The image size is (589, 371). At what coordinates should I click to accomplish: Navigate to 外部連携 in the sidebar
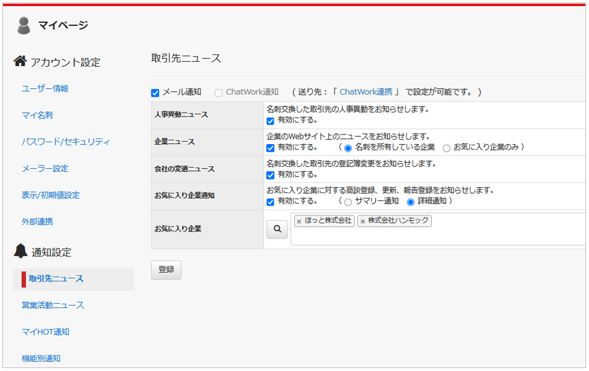point(37,222)
